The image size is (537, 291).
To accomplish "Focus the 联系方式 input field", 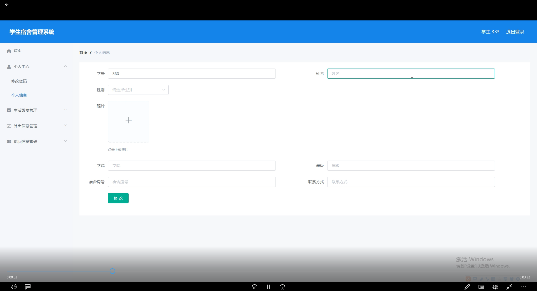I will [x=411, y=182].
